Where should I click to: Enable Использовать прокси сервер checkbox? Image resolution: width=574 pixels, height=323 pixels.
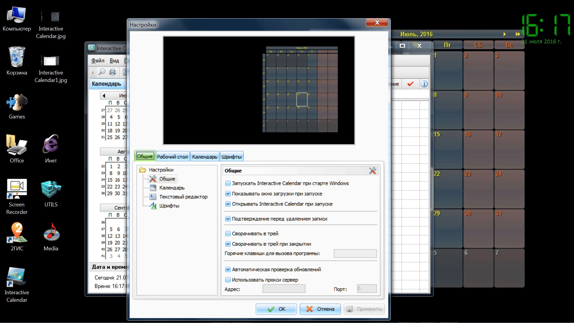click(228, 280)
